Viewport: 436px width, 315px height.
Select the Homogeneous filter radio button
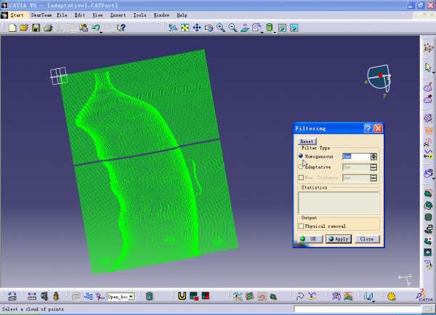coord(301,156)
